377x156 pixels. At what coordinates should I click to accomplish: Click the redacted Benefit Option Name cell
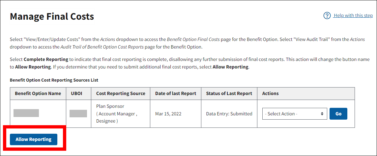click(x=26, y=113)
